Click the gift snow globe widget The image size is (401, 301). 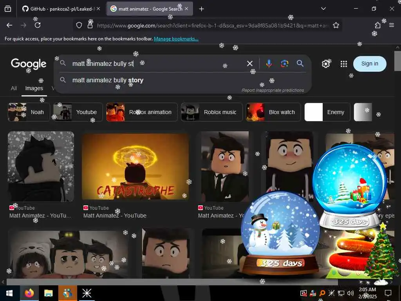[349, 186]
